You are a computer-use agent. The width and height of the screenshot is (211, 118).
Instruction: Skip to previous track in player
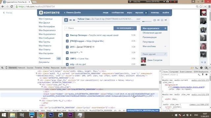(70, 20)
